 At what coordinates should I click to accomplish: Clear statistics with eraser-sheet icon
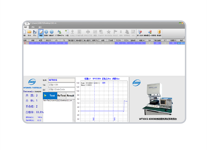tap(140, 32)
